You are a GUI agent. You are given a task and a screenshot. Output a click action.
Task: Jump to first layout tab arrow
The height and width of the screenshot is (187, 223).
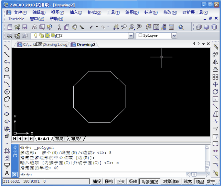point(15,139)
